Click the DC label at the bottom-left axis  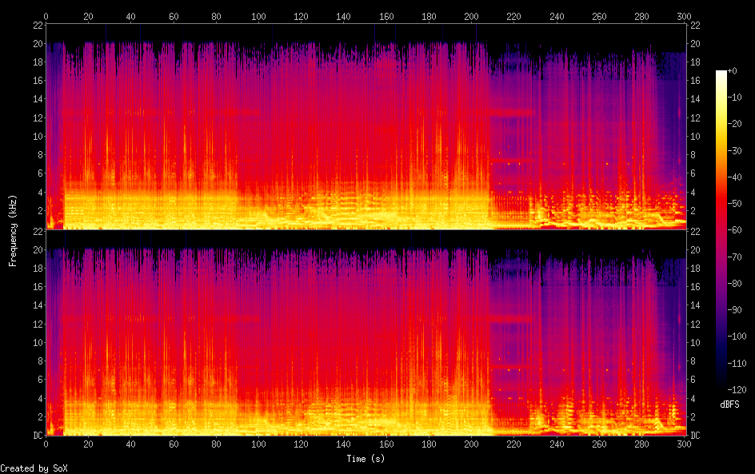(x=36, y=435)
